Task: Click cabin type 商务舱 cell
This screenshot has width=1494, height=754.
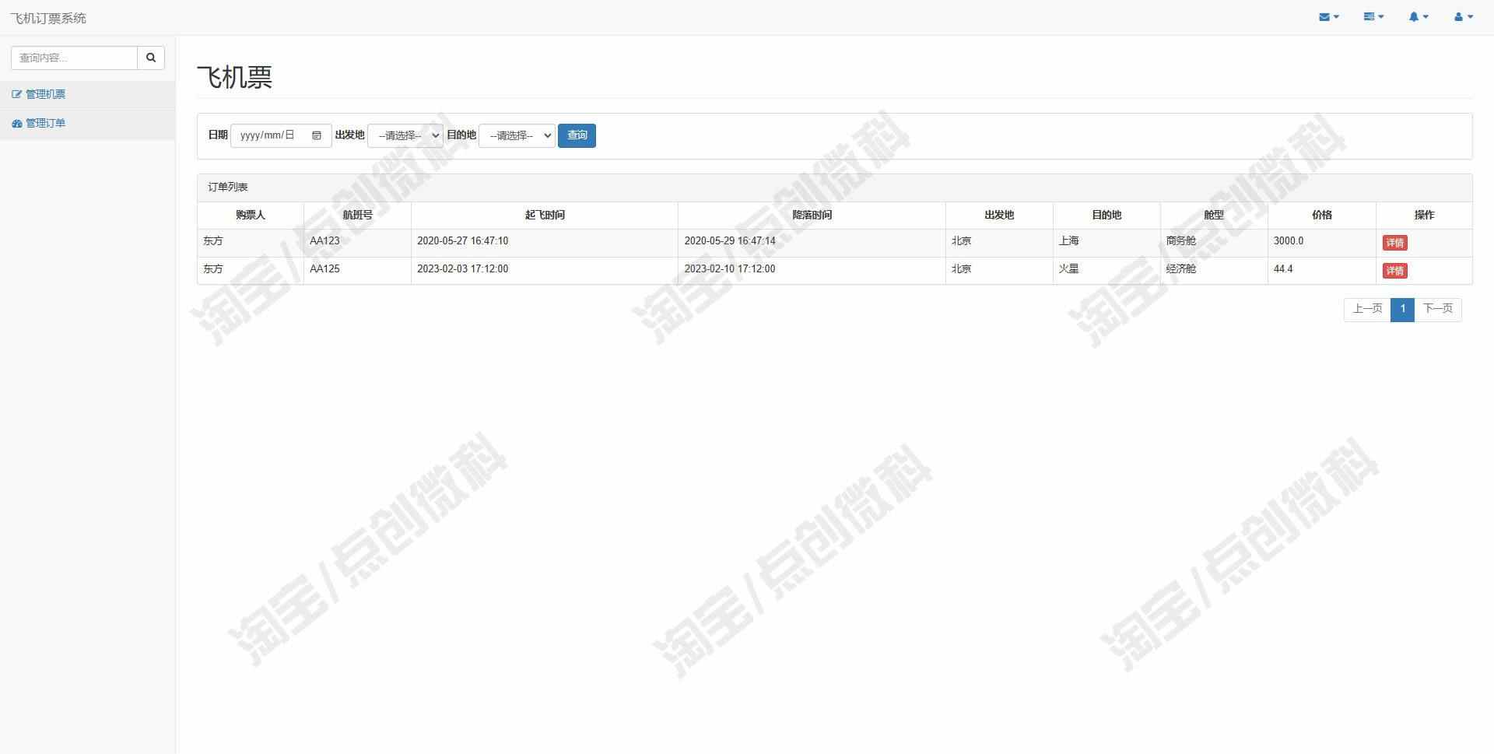Action: click(1214, 241)
